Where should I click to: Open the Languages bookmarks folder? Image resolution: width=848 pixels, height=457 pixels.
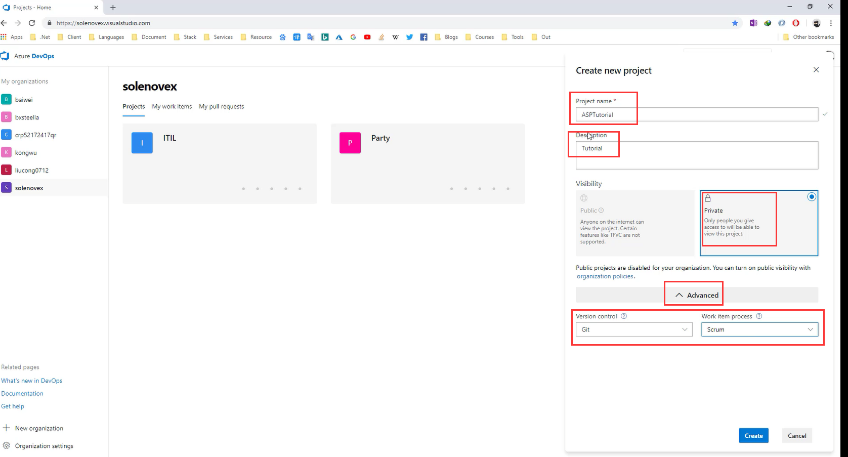[106, 37]
